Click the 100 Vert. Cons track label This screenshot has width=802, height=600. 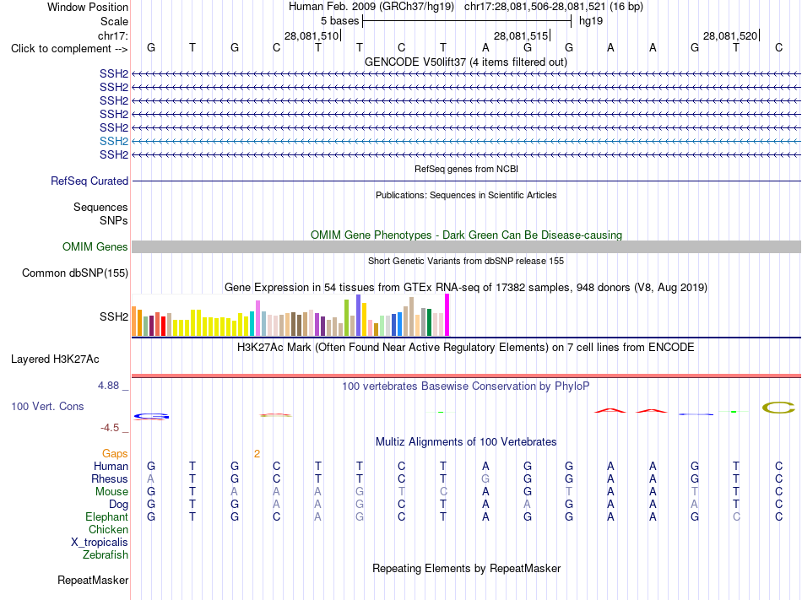pos(47,406)
